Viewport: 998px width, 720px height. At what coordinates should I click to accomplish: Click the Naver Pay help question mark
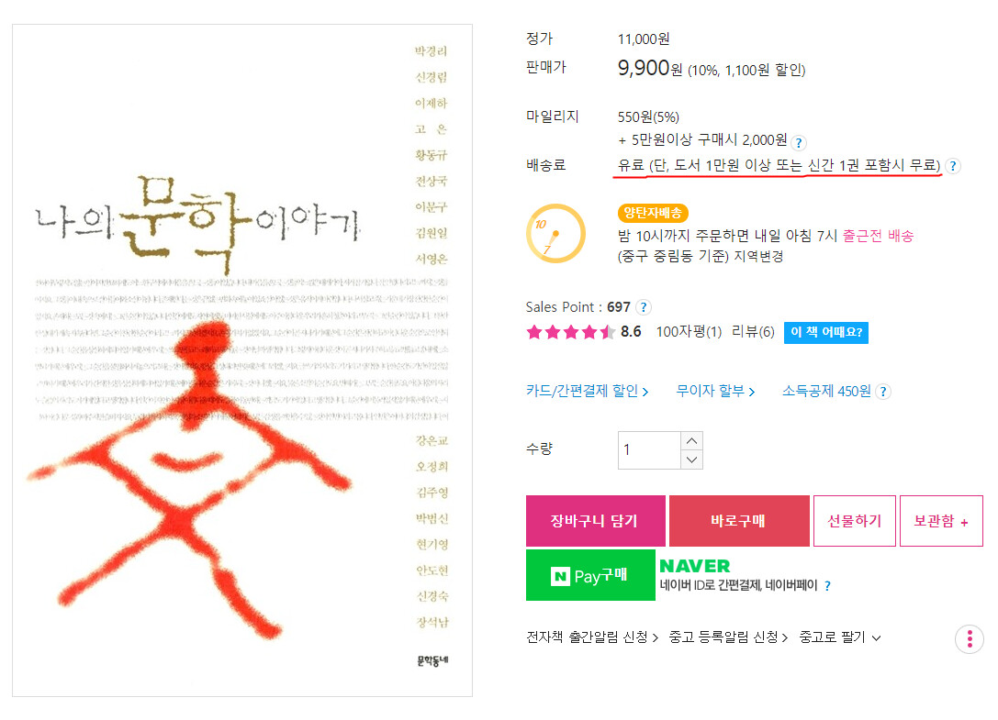click(827, 586)
